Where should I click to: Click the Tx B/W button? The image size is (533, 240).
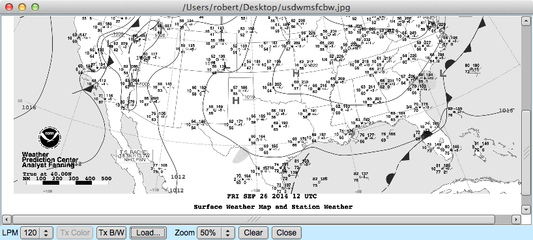111,233
